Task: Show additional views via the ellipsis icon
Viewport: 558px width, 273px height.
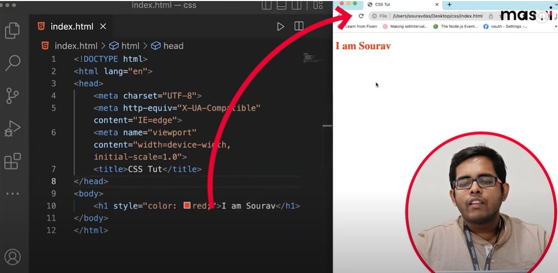Action: click(13, 194)
